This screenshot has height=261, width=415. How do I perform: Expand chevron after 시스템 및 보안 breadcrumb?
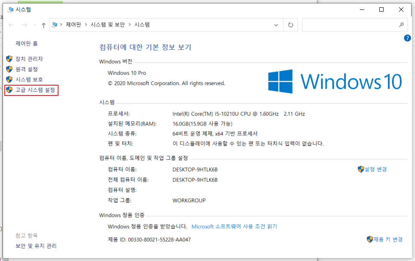130,25
